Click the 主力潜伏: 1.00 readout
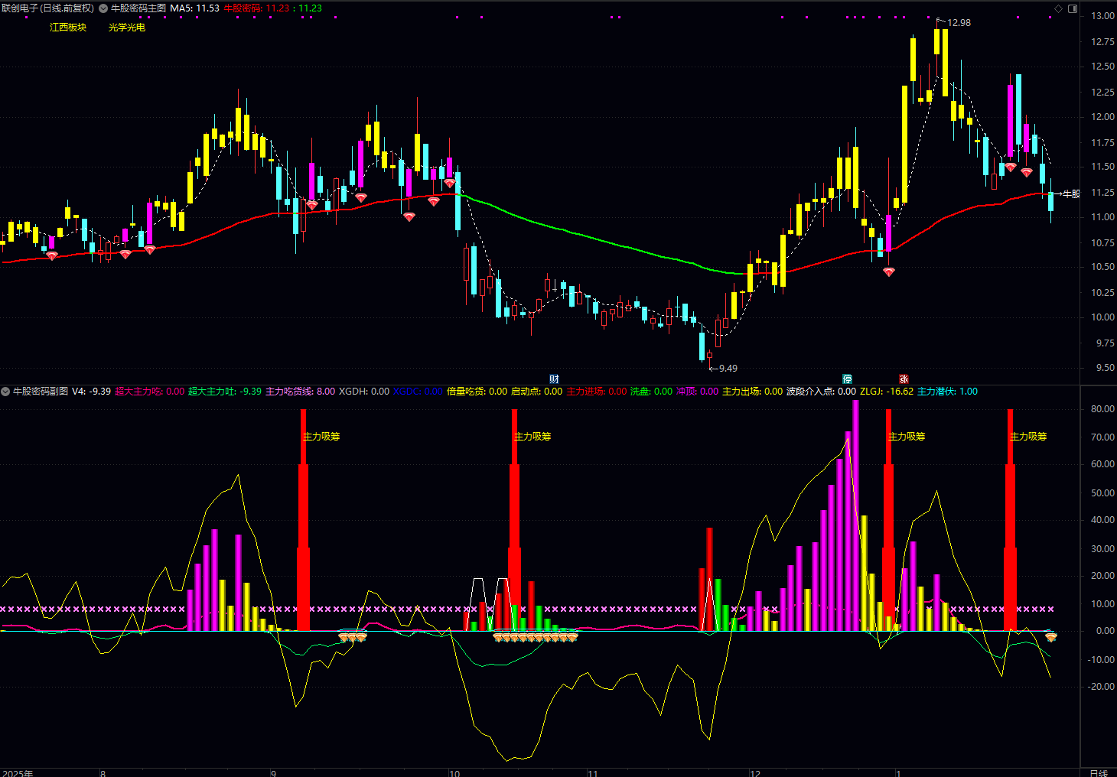Screen dimensions: 1117x777 [x=947, y=392]
